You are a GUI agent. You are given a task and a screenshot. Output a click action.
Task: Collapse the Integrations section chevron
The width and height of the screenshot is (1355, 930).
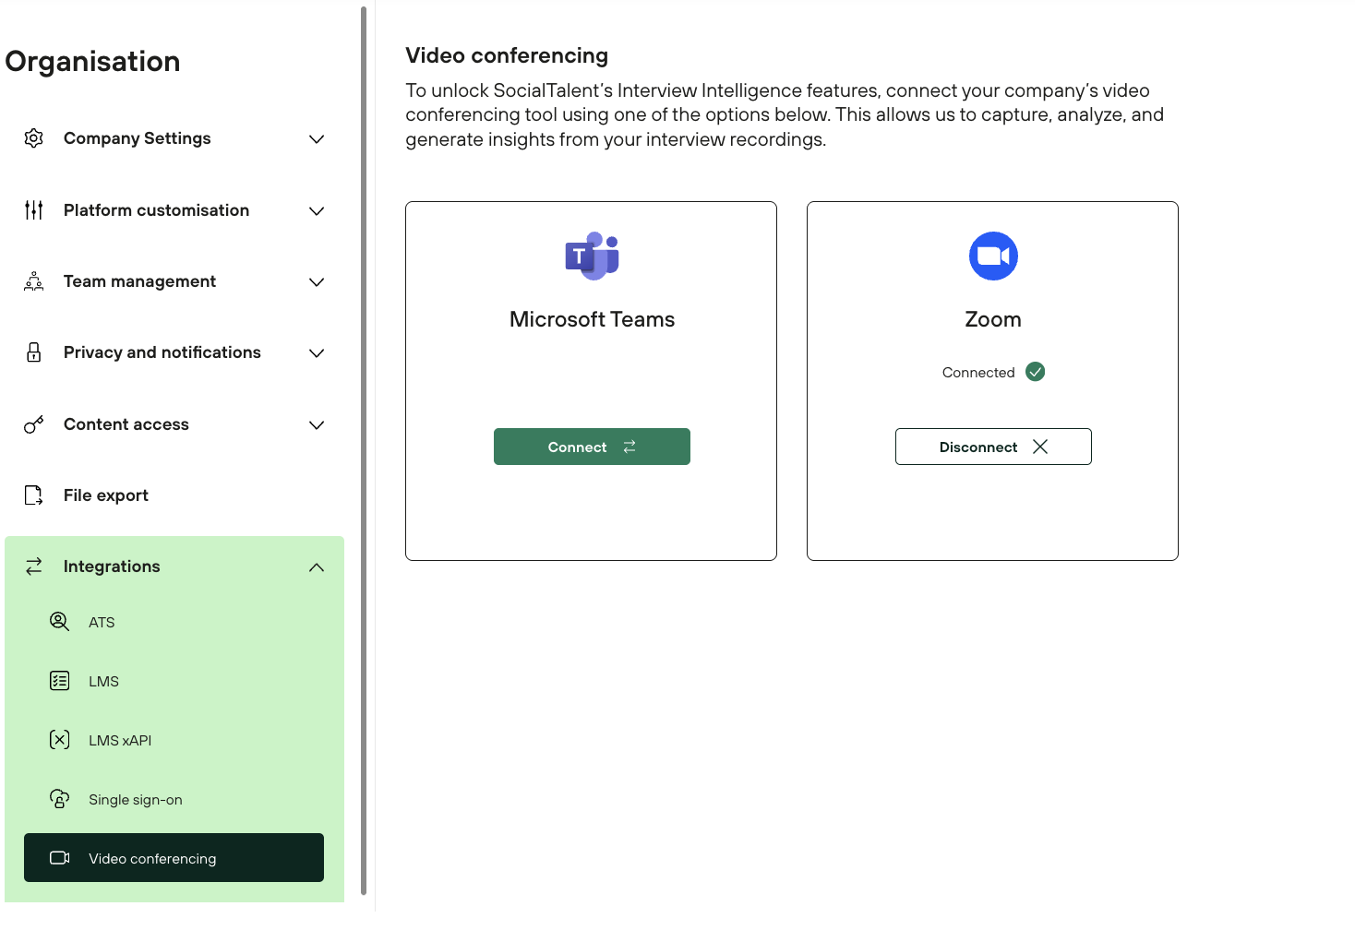(317, 567)
